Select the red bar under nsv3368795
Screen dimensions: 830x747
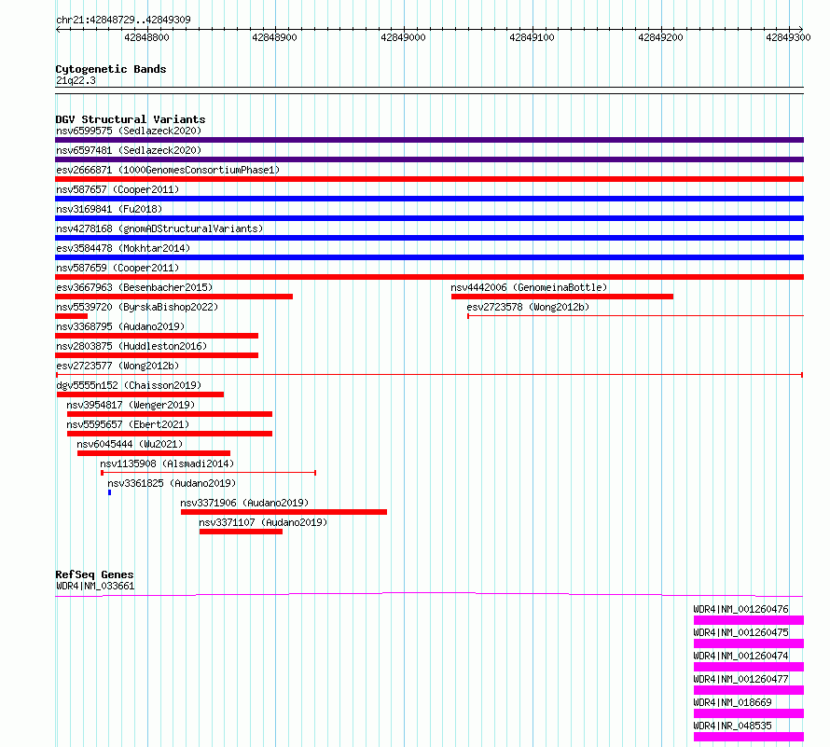pyautogui.click(x=157, y=336)
